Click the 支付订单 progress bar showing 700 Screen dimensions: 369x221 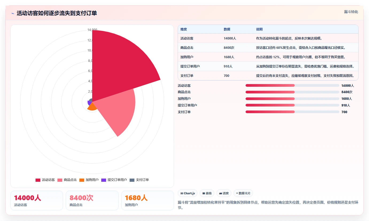pyautogui.click(x=292, y=112)
